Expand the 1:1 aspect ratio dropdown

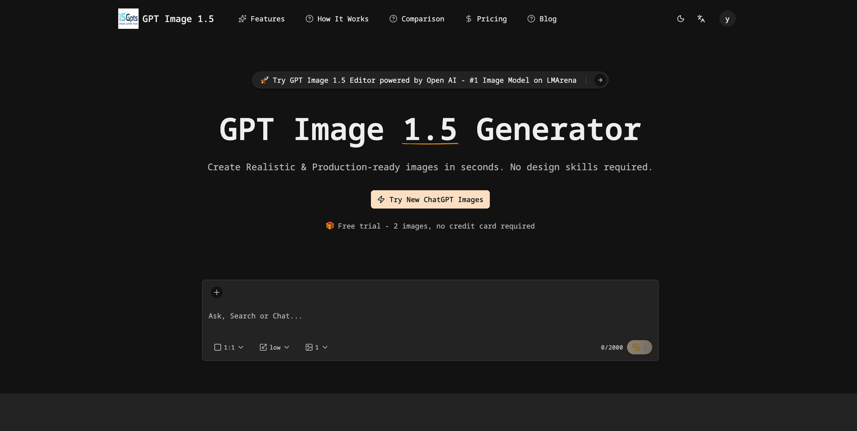click(229, 347)
